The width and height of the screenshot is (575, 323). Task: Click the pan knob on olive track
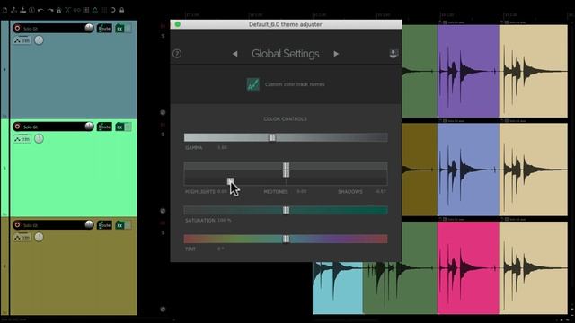(x=39, y=237)
